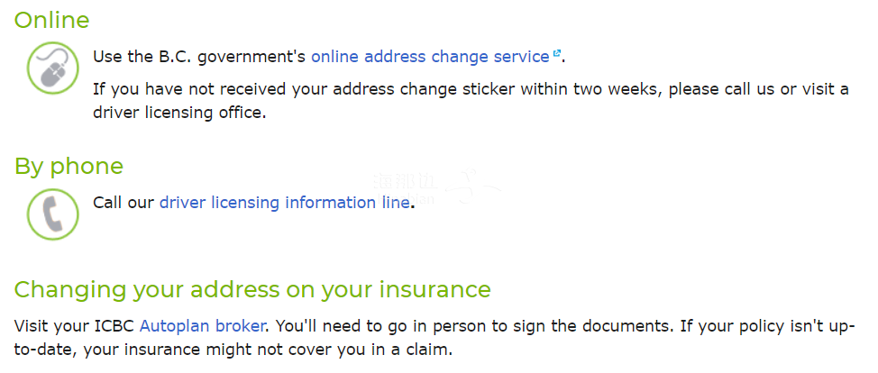
Task: Open the online address change service link
Action: click(x=430, y=57)
